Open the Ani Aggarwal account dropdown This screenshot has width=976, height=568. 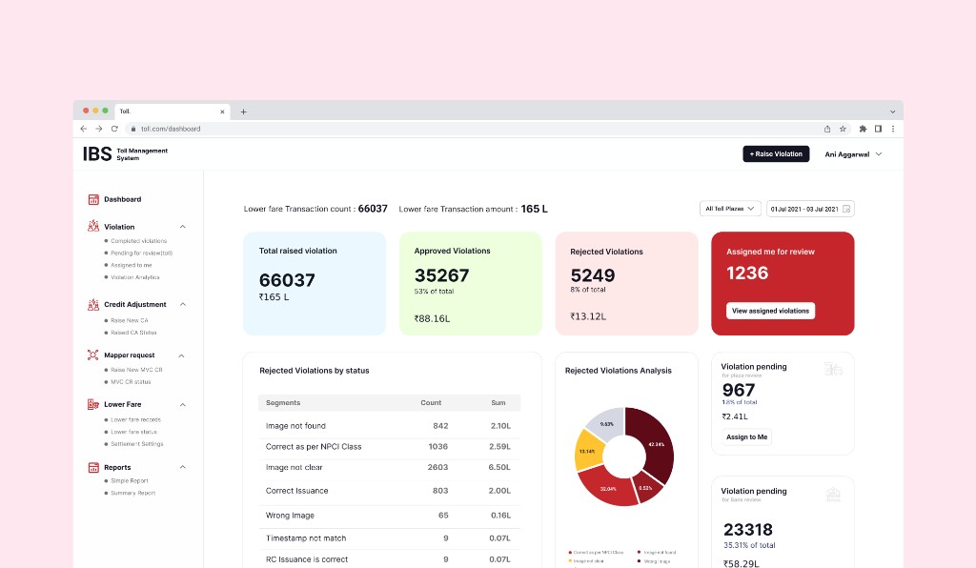853,153
